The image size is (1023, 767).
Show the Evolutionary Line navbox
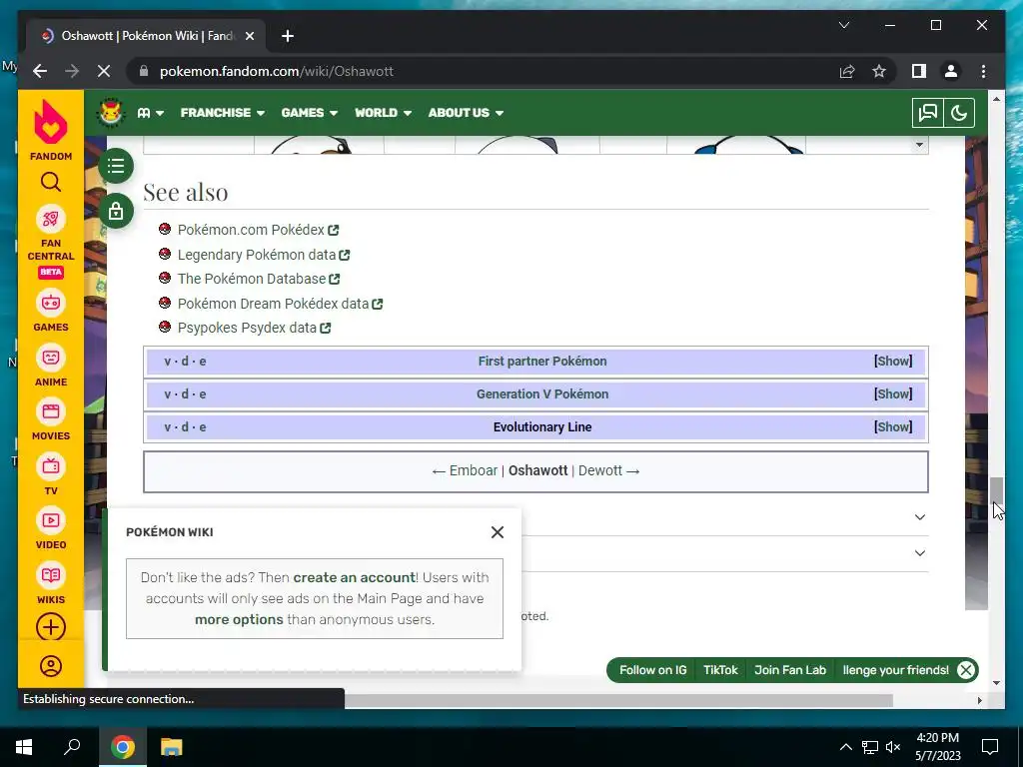pos(893,427)
